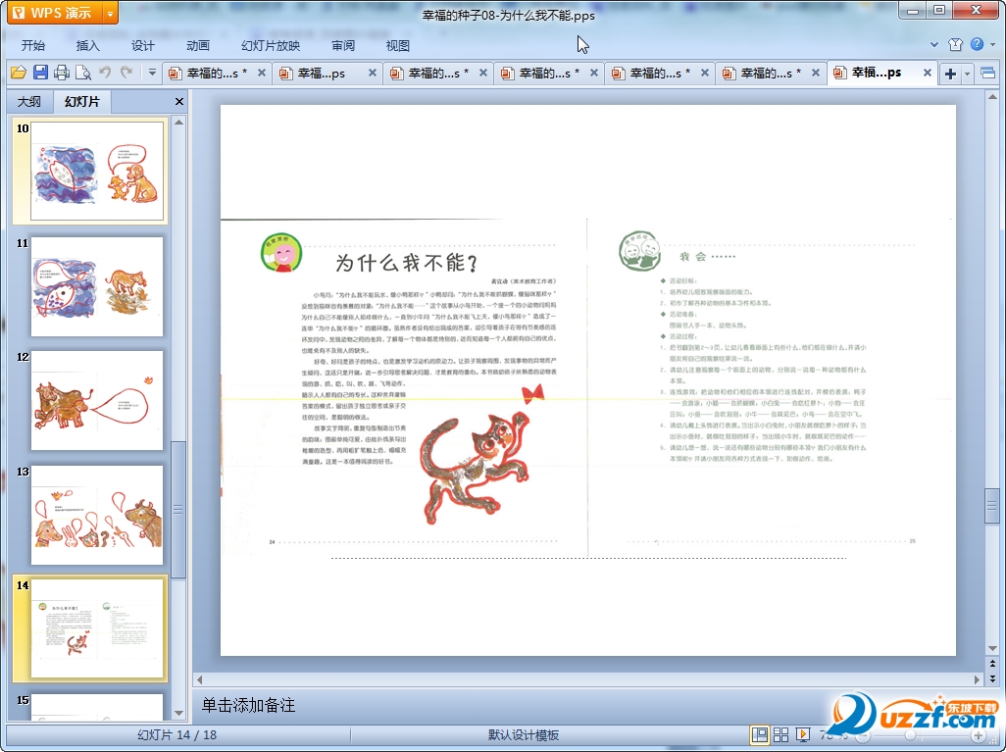Image resolution: width=1006 pixels, height=752 pixels.
Task: Select slide 12 thumbnail with the cow
Action: 97,400
